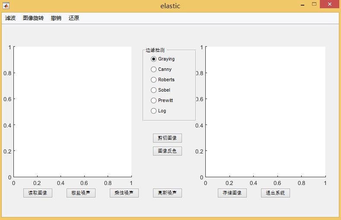Save image with the 存储图像 button
341x220 pixels.
click(232, 193)
